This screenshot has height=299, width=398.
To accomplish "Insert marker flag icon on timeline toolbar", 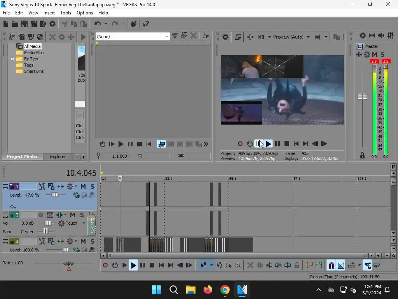I will (309, 266).
